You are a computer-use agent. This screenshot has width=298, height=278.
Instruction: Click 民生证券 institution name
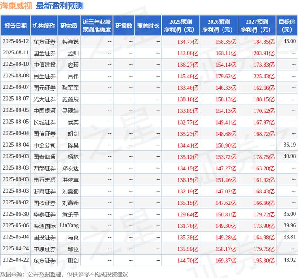[x=44, y=76]
